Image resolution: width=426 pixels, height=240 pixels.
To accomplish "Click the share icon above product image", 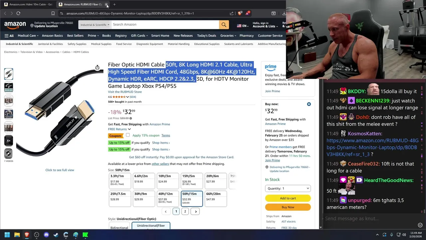I will point(97,67).
